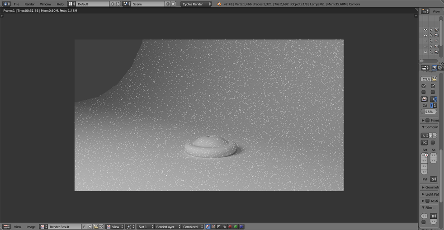
Task: Open image file with folder icon
Action: [x=95, y=227]
